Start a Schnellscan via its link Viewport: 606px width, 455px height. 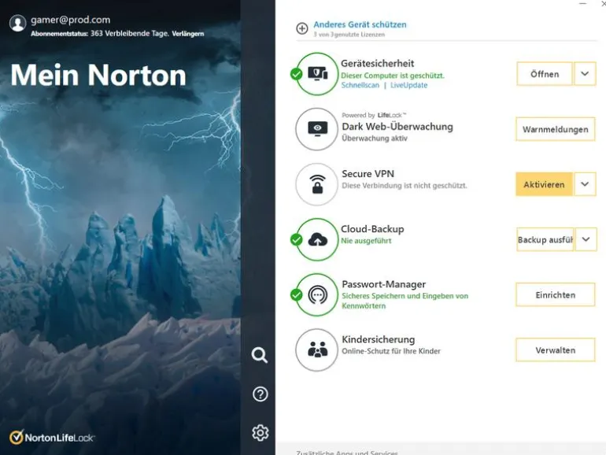pos(360,85)
